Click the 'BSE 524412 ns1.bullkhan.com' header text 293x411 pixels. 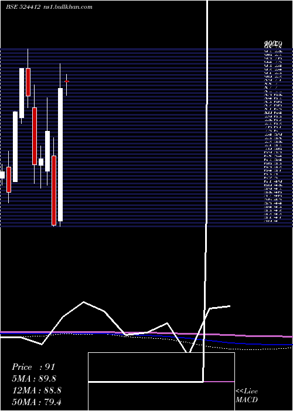(x=49, y=7)
